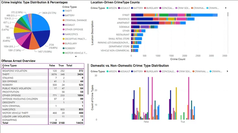Select ARSON in the location chart legend

click(112, 8)
